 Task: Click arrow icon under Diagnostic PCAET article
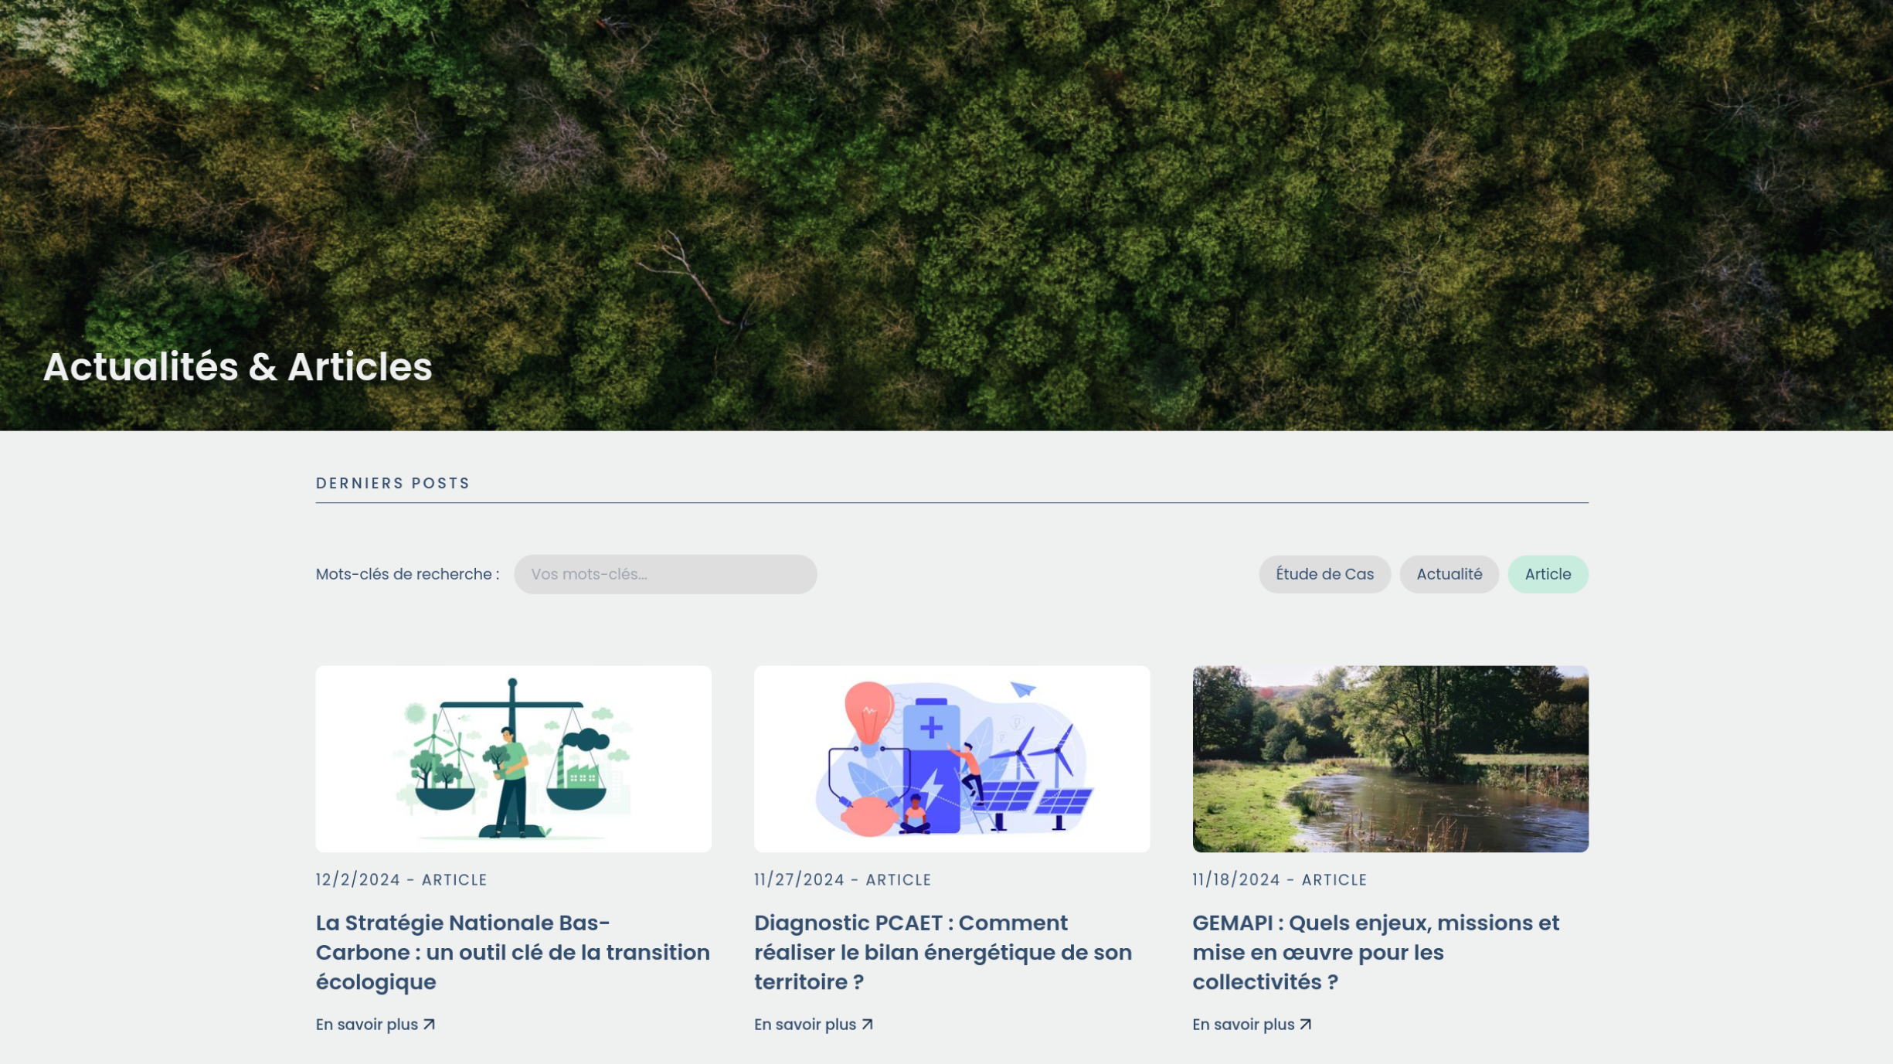868,1024
